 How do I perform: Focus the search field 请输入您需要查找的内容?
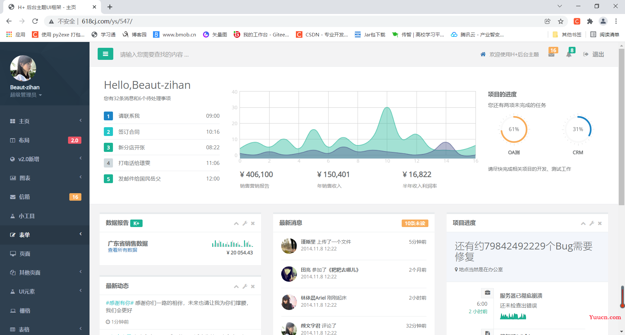tap(154, 54)
